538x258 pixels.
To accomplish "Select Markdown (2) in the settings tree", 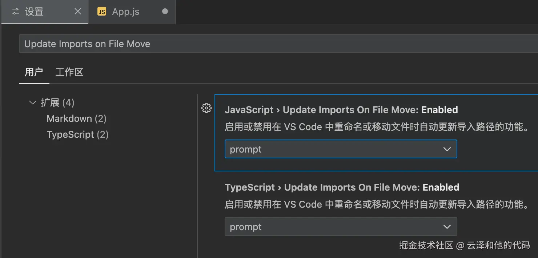I will click(x=76, y=118).
